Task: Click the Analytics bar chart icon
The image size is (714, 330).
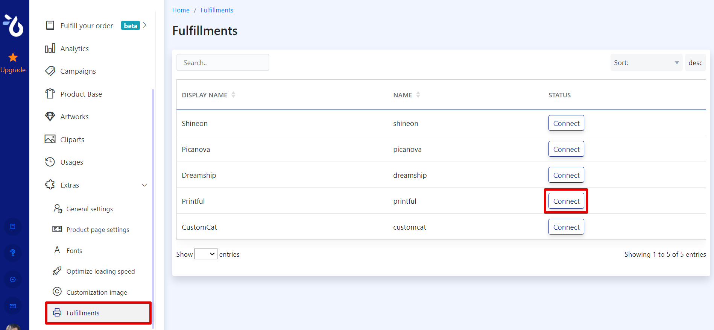Action: click(50, 48)
